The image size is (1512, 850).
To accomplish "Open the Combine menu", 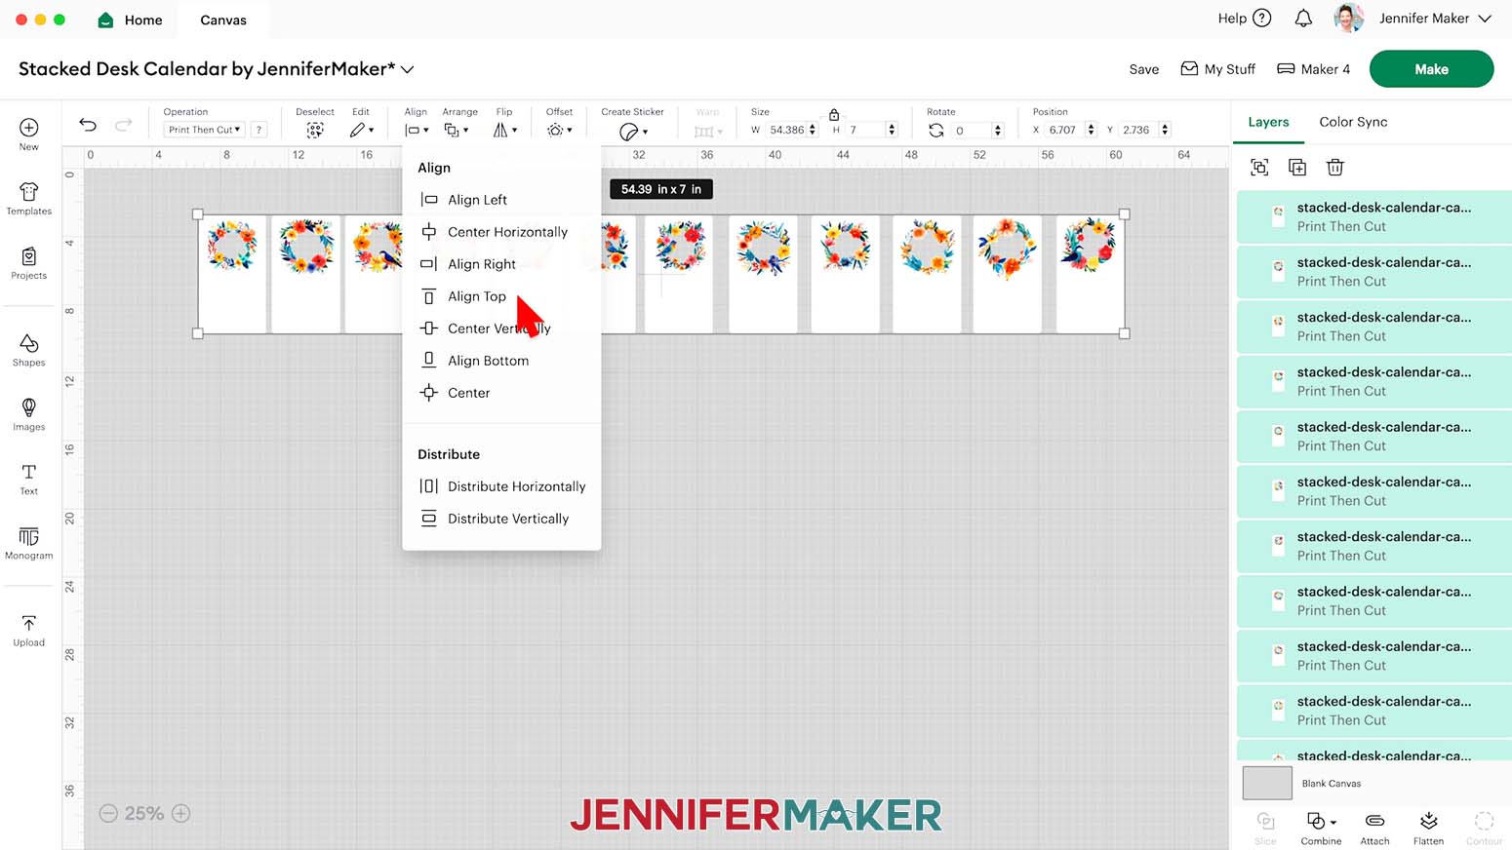I will (x=1321, y=828).
